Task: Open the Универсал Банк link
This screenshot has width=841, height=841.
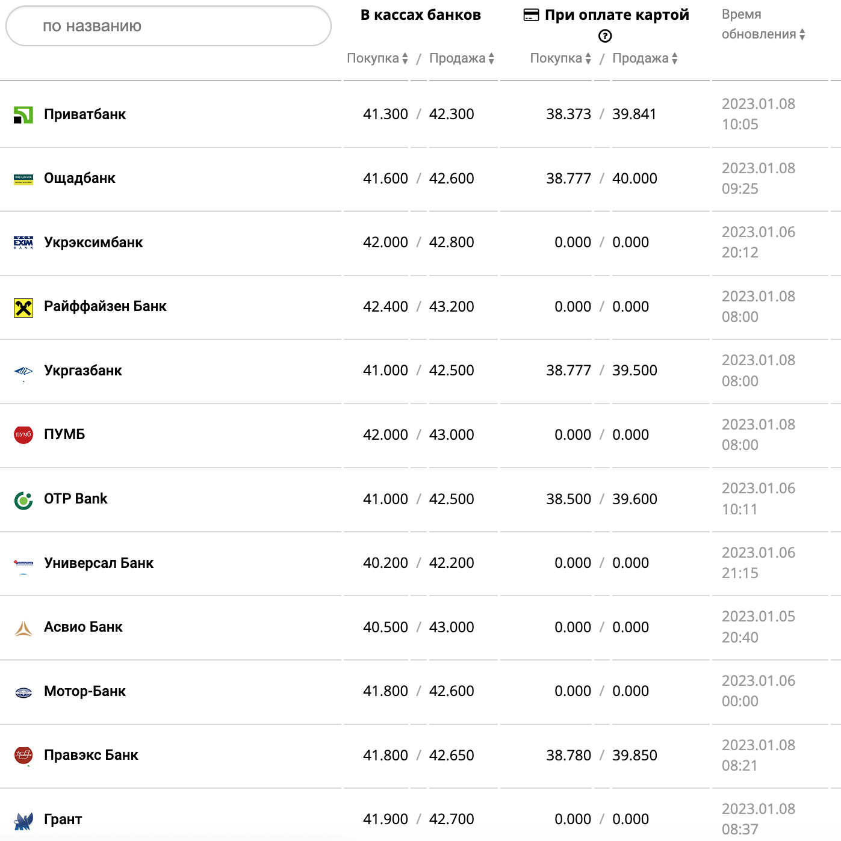Action: (99, 563)
